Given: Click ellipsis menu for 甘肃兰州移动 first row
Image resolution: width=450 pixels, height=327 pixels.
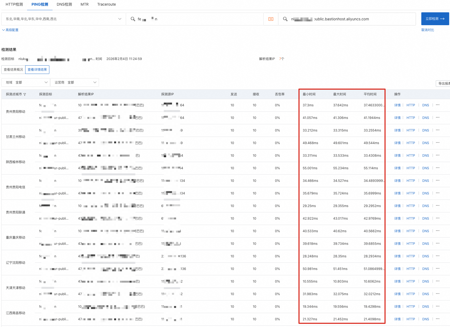Looking at the screenshot, I should coord(438,130).
